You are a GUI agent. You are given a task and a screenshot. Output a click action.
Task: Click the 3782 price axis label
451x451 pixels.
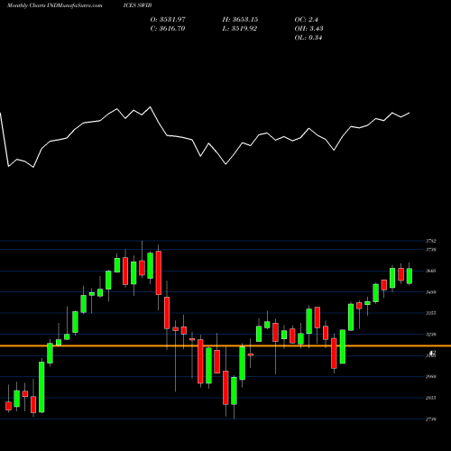point(430,241)
